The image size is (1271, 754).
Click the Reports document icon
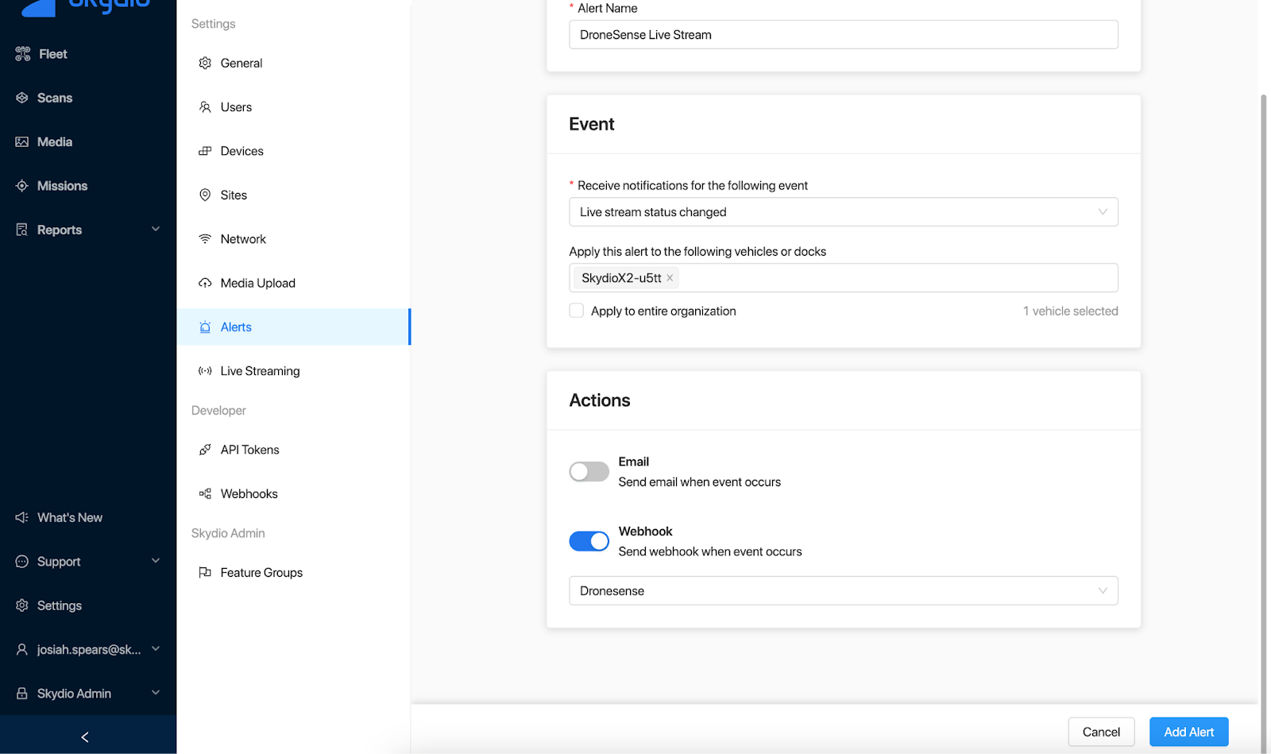tap(22, 230)
